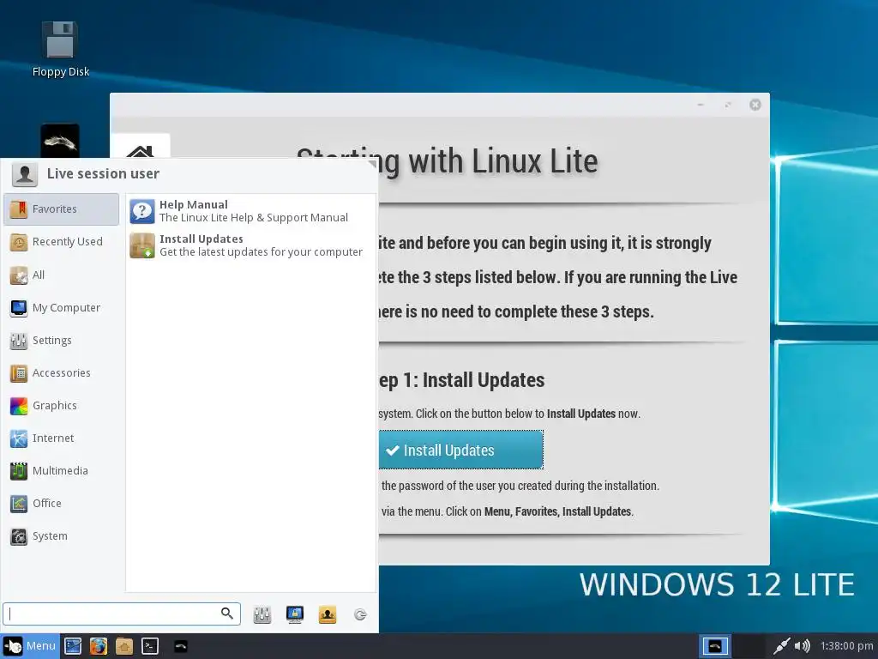Click the menu search field
878x659 pixels.
pos(122,614)
